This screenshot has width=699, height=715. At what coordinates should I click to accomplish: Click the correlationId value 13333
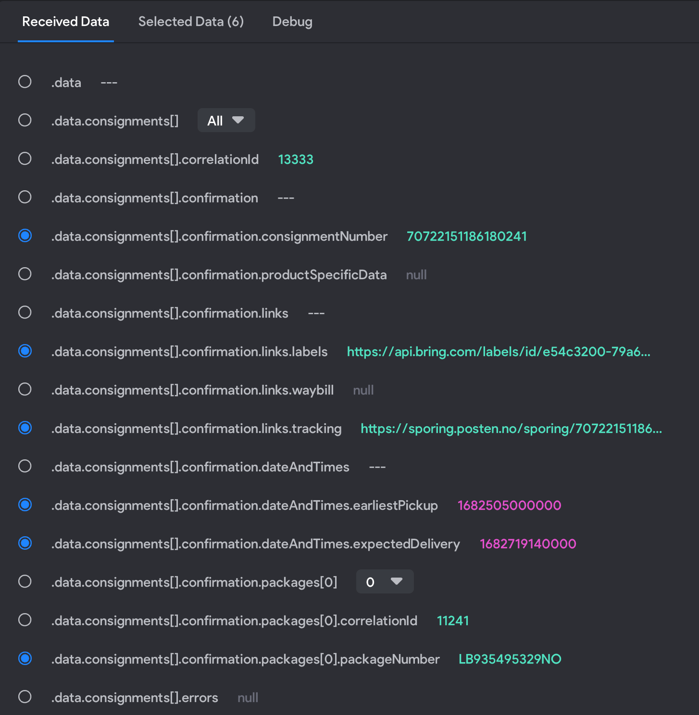coord(296,160)
